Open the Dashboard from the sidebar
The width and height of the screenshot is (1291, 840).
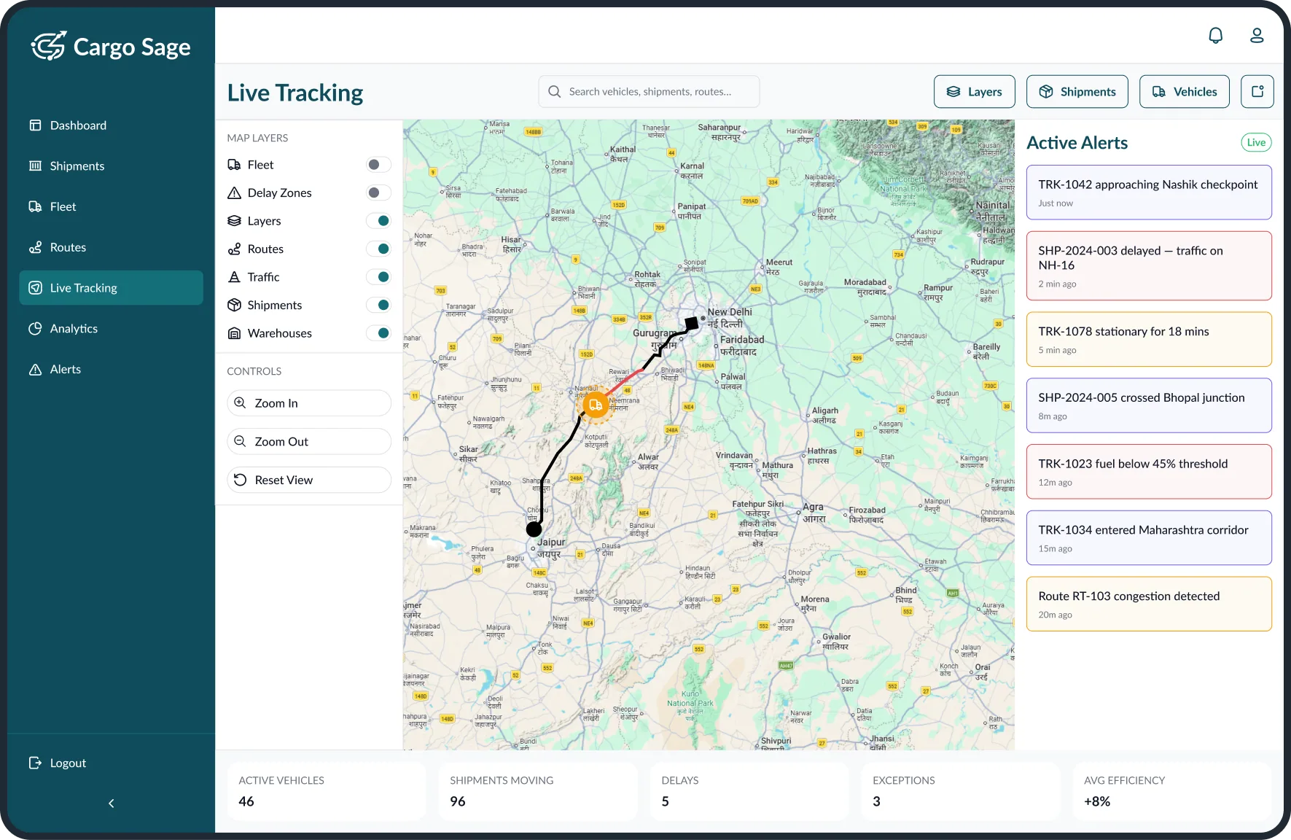pos(77,125)
